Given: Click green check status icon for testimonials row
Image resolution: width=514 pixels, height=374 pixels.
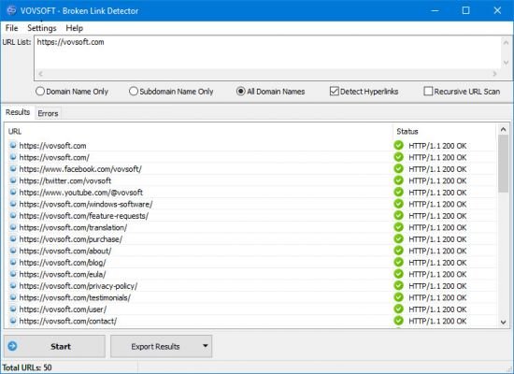Looking at the screenshot, I should [x=399, y=297].
